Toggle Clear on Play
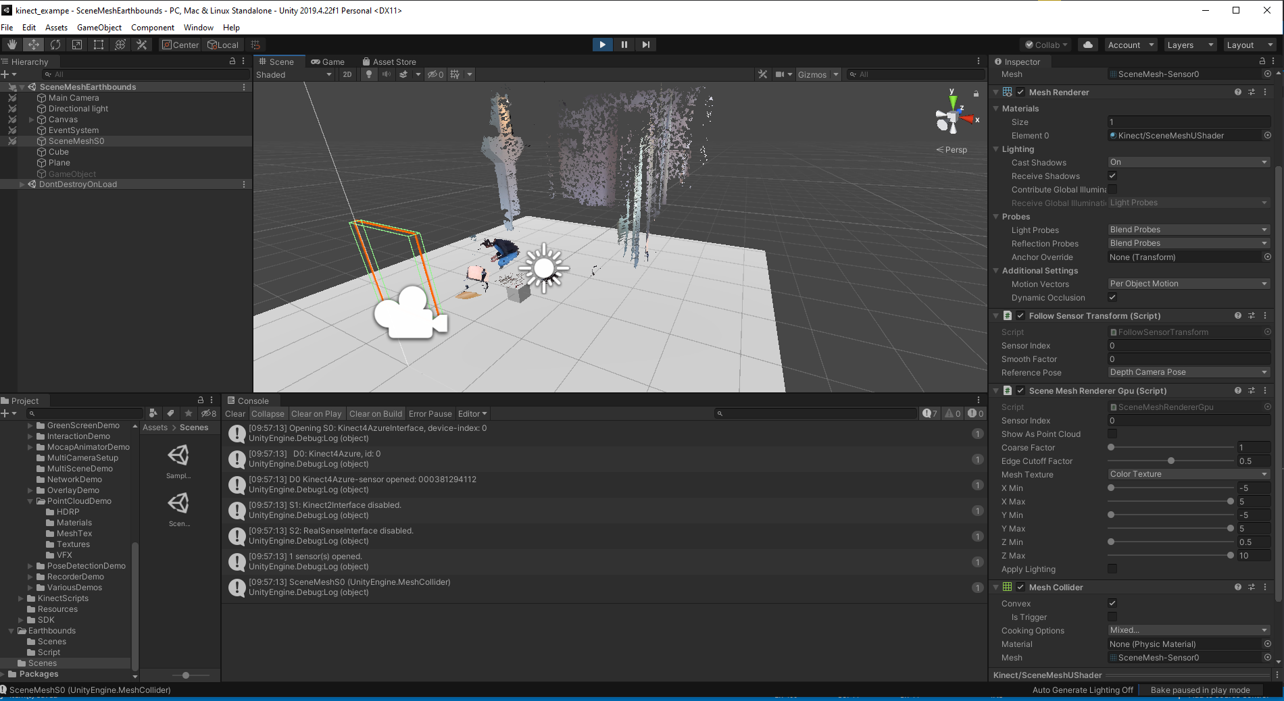This screenshot has height=701, width=1284. click(x=316, y=413)
